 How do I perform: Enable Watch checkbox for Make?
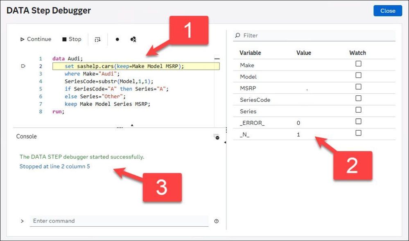[358, 64]
